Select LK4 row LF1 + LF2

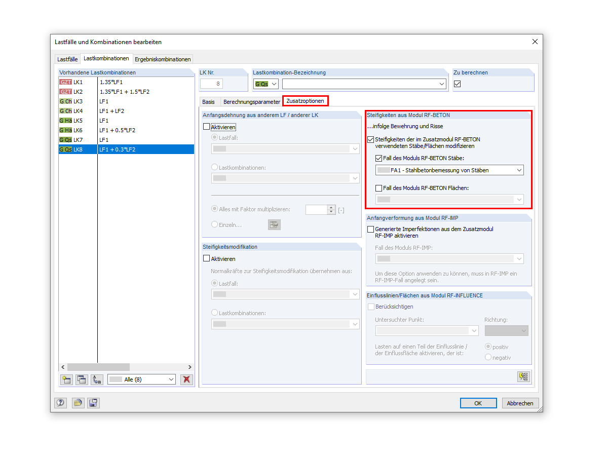(126, 110)
